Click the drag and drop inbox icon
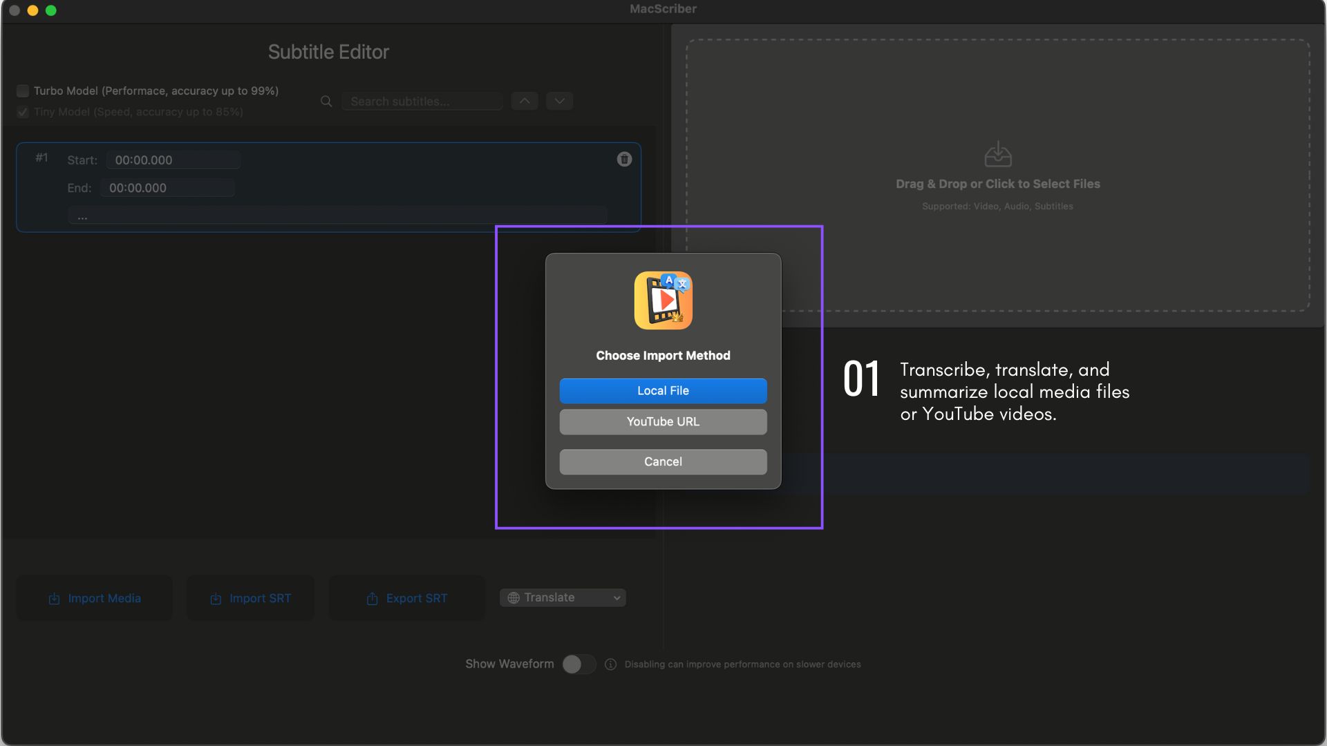 coord(997,154)
